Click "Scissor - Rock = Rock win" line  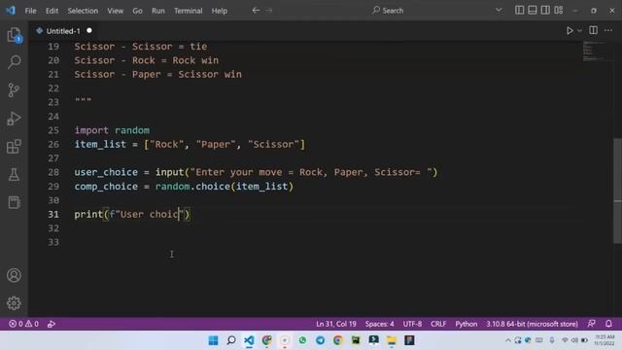click(147, 60)
